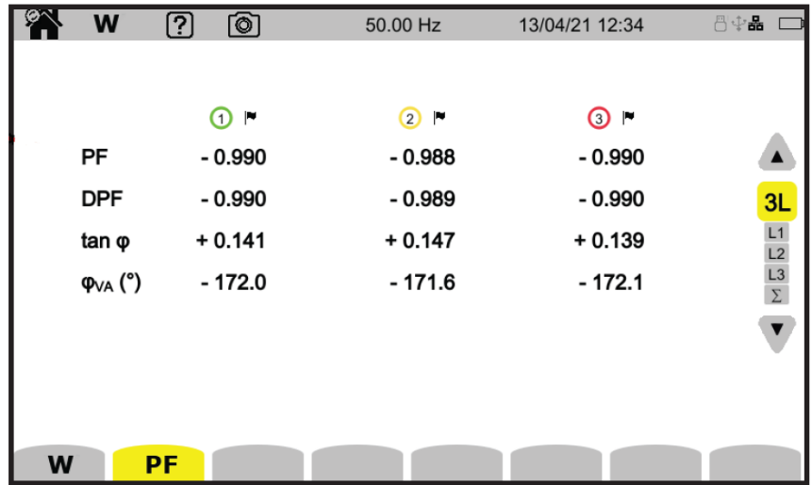
Task: Click the flag icon beside phase 2
Action: coord(439,118)
